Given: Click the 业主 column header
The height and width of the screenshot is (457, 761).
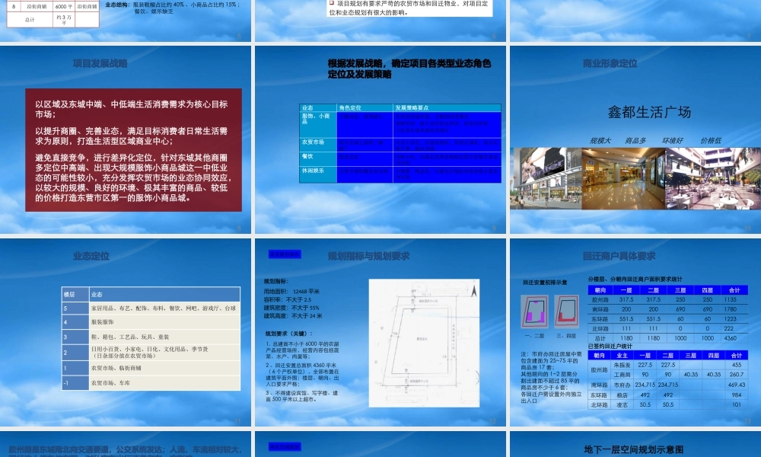Looking at the screenshot, I should coord(622,356).
